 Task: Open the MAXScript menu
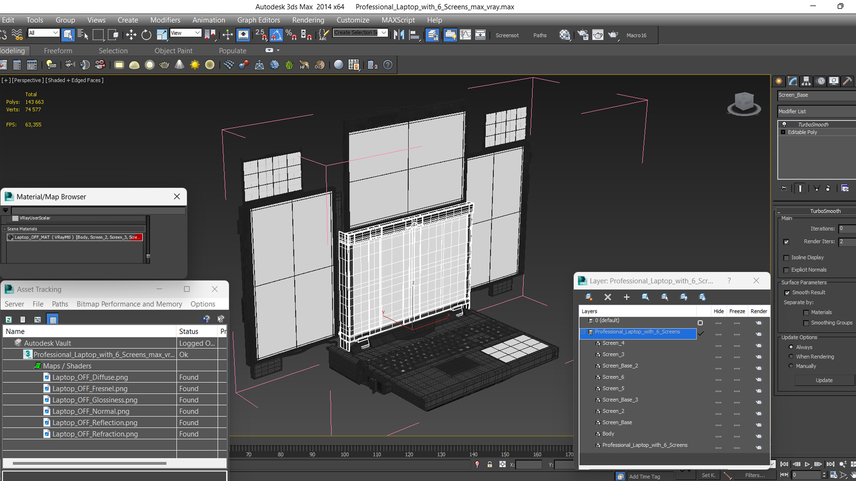pos(398,20)
